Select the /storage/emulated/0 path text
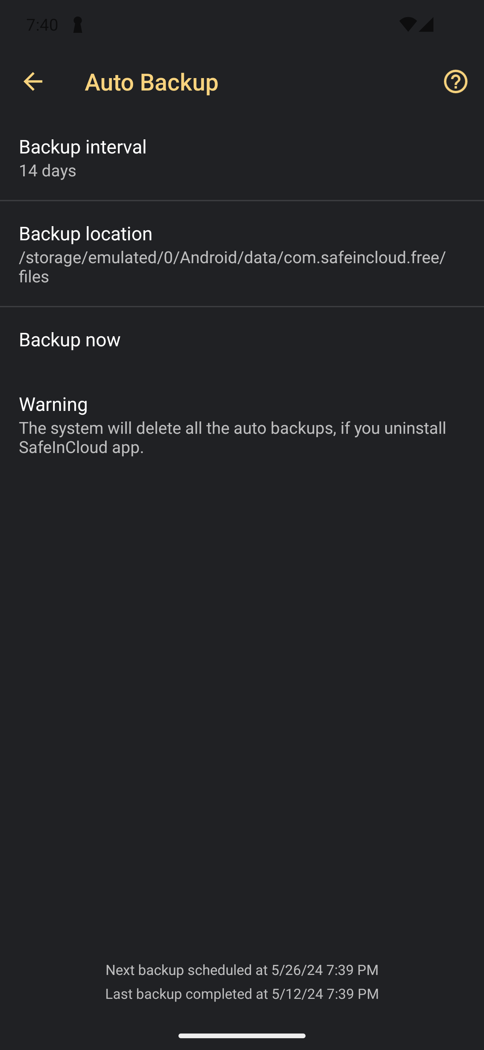This screenshot has width=484, height=1050. pos(233,257)
